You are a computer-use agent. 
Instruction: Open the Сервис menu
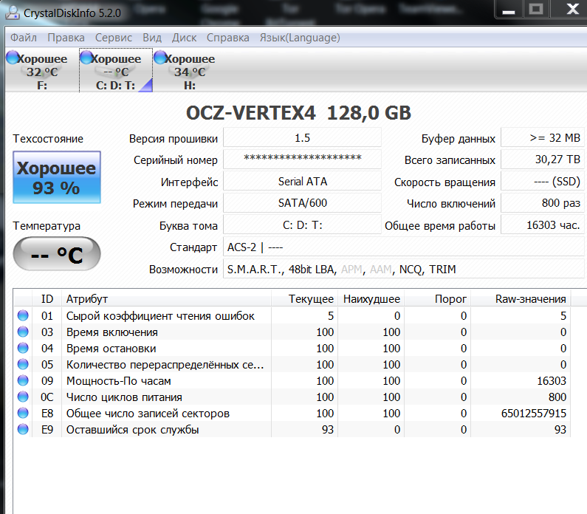point(114,38)
